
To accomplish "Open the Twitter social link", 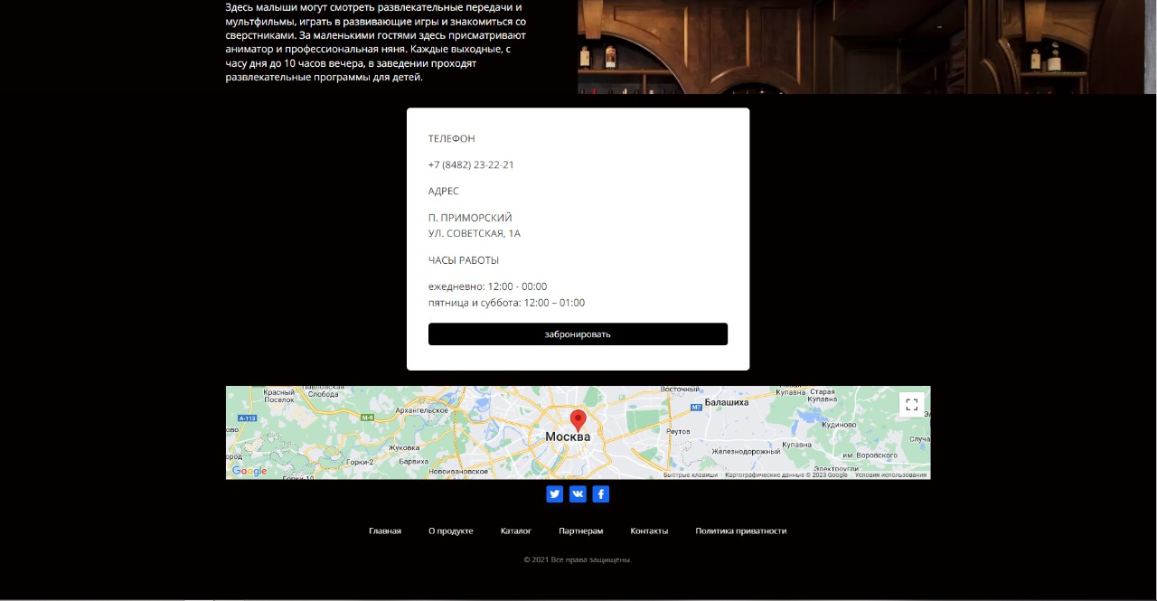I will (554, 493).
